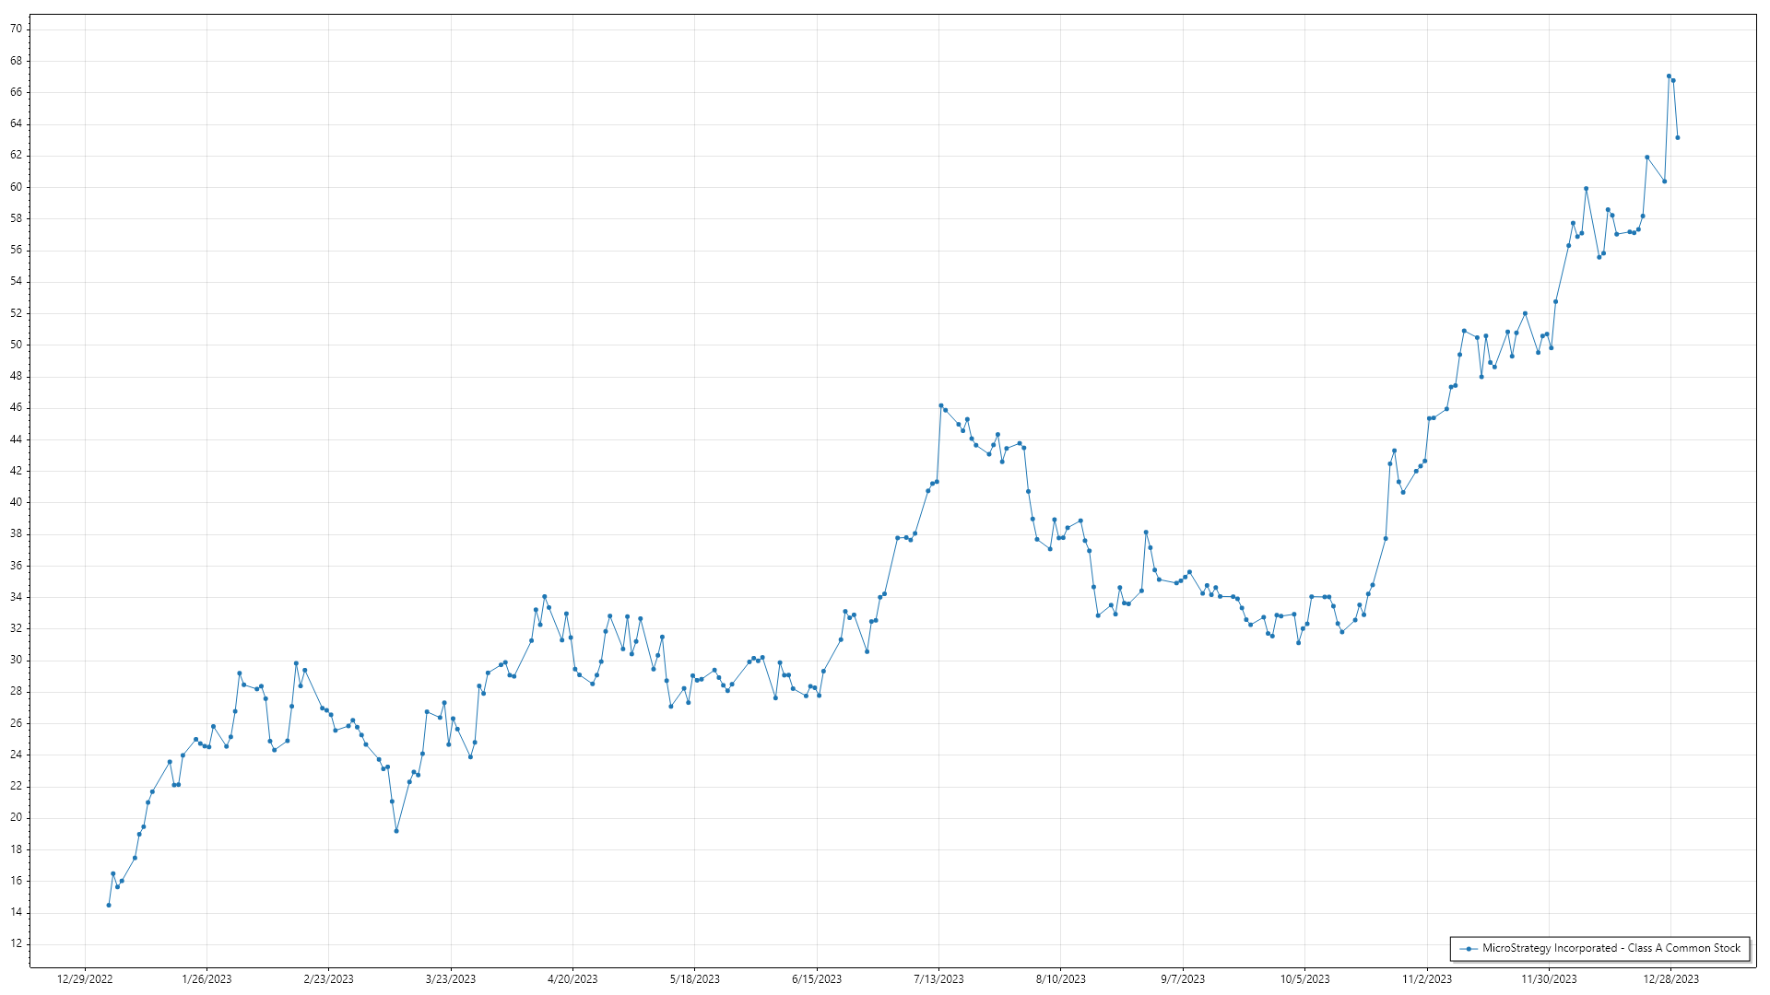This screenshot has width=1770, height=995.
Task: Click the July peak data point near 46
Action: tap(941, 405)
